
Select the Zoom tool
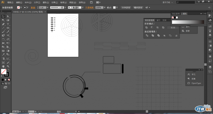coord(8,66)
